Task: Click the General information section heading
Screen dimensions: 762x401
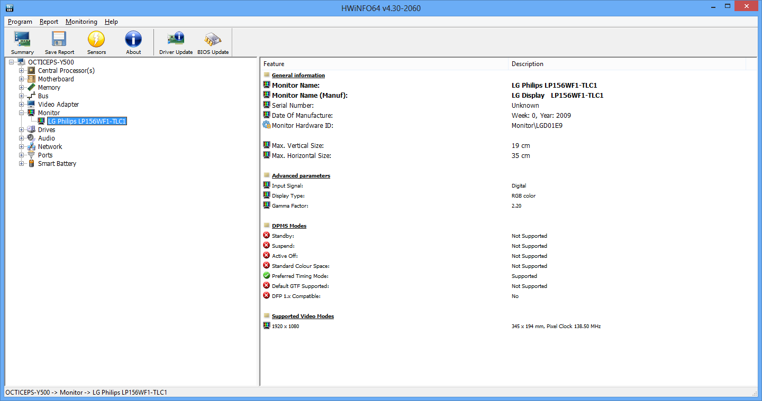Action: click(x=298, y=76)
